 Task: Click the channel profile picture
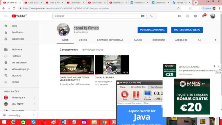point(63,30)
